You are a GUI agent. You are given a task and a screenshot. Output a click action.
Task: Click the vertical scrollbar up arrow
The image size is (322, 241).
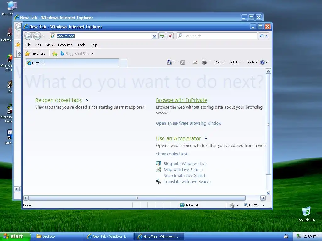(269, 71)
